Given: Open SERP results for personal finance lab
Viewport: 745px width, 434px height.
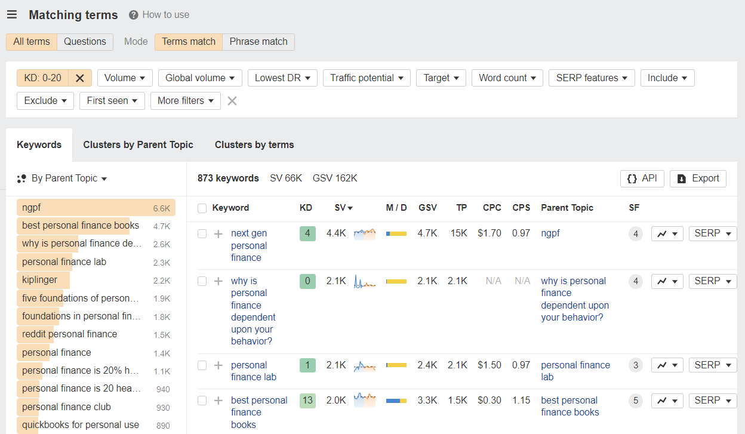Looking at the screenshot, I should click(712, 365).
